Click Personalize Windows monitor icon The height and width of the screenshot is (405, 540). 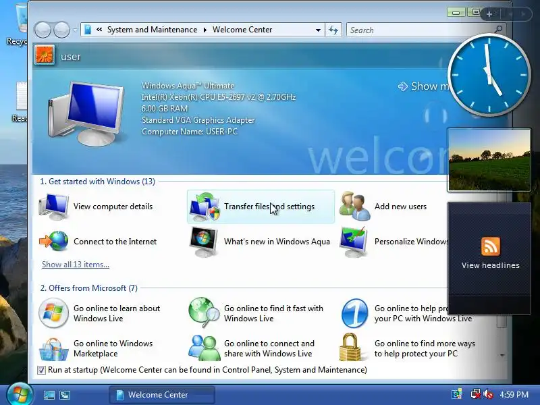353,242
